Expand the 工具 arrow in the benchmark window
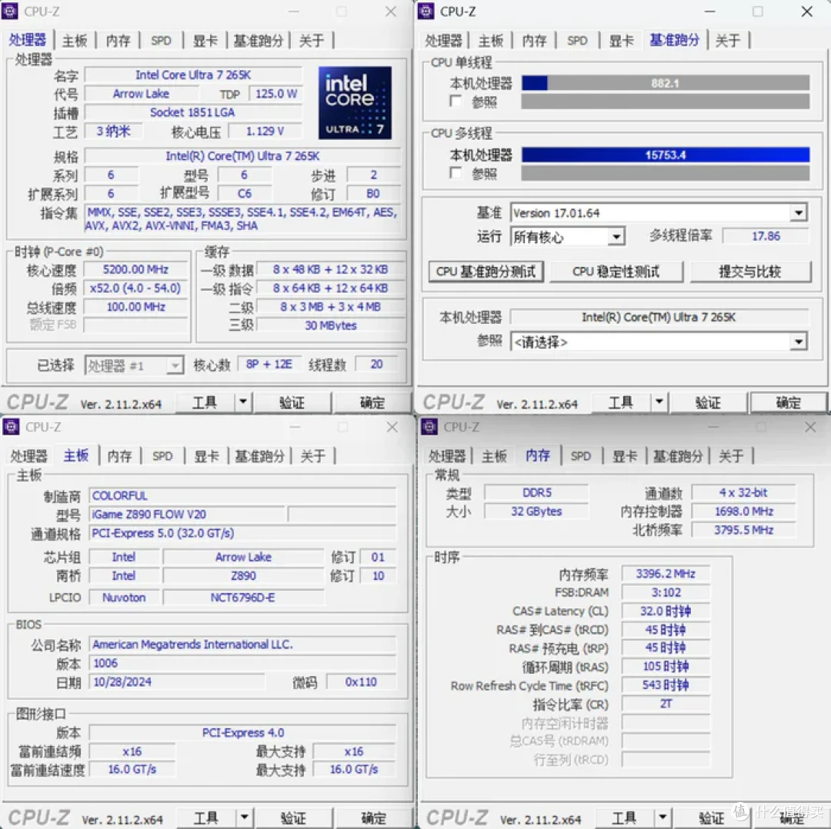Screen dimensions: 831x829 click(659, 402)
